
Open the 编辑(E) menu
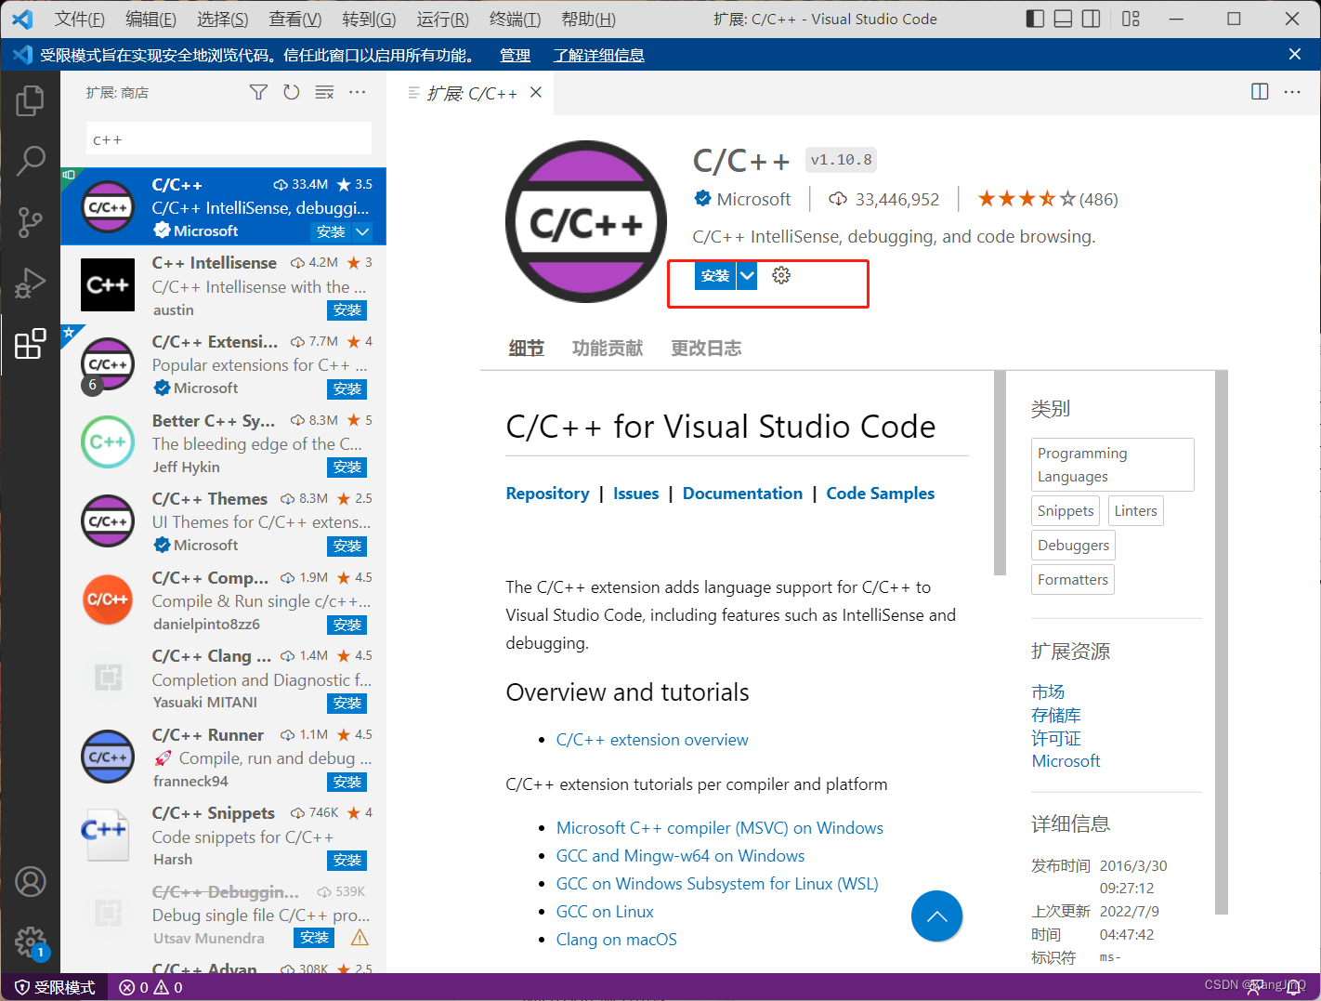(x=150, y=19)
